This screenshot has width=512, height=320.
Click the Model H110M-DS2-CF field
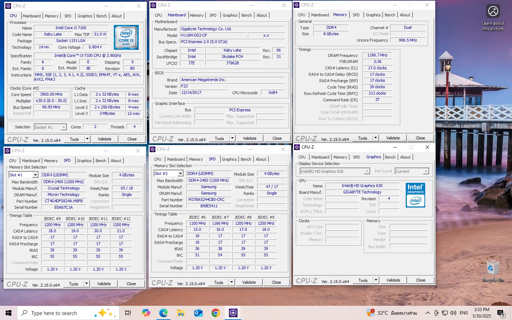coord(213,35)
